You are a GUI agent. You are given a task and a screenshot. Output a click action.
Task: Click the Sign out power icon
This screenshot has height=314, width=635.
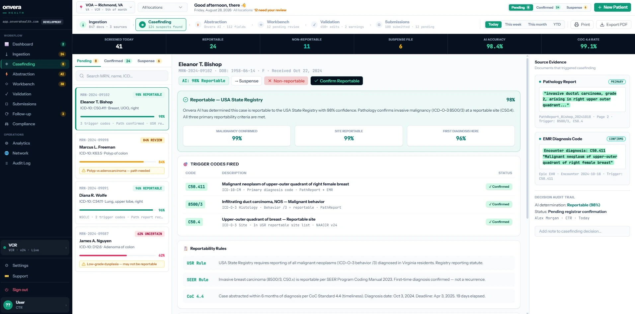pos(7,290)
